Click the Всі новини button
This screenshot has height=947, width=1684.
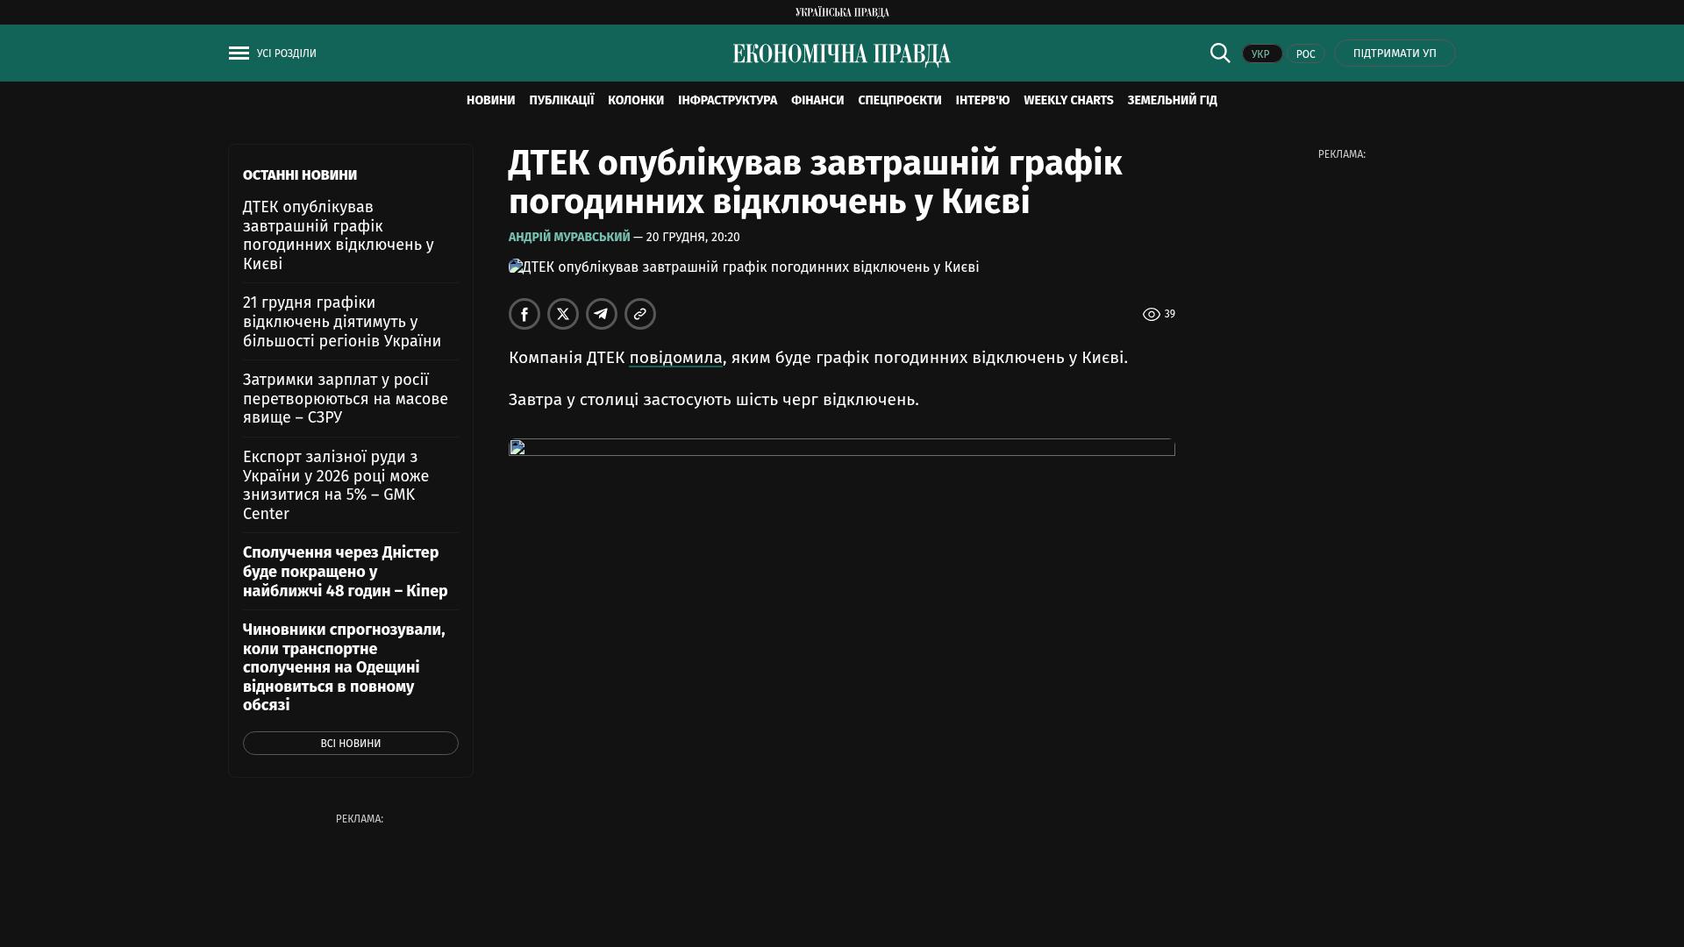pos(350,743)
